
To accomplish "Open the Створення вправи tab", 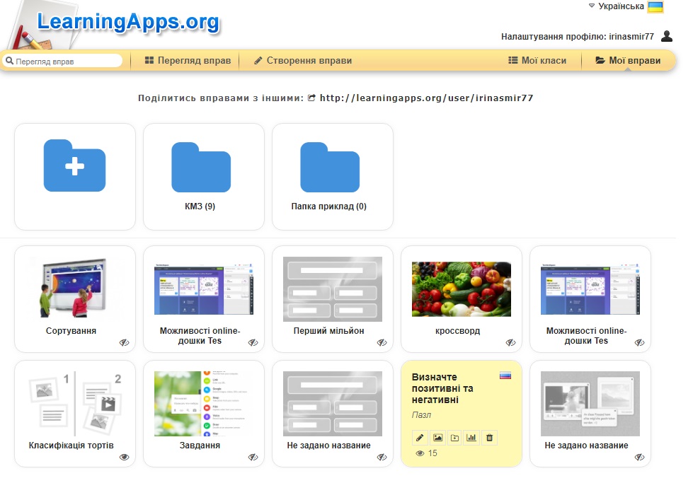I will [x=303, y=61].
